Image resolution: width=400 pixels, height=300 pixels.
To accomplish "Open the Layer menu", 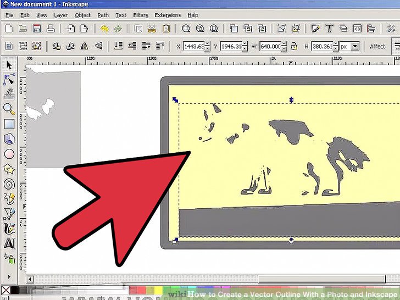I will (60, 15).
